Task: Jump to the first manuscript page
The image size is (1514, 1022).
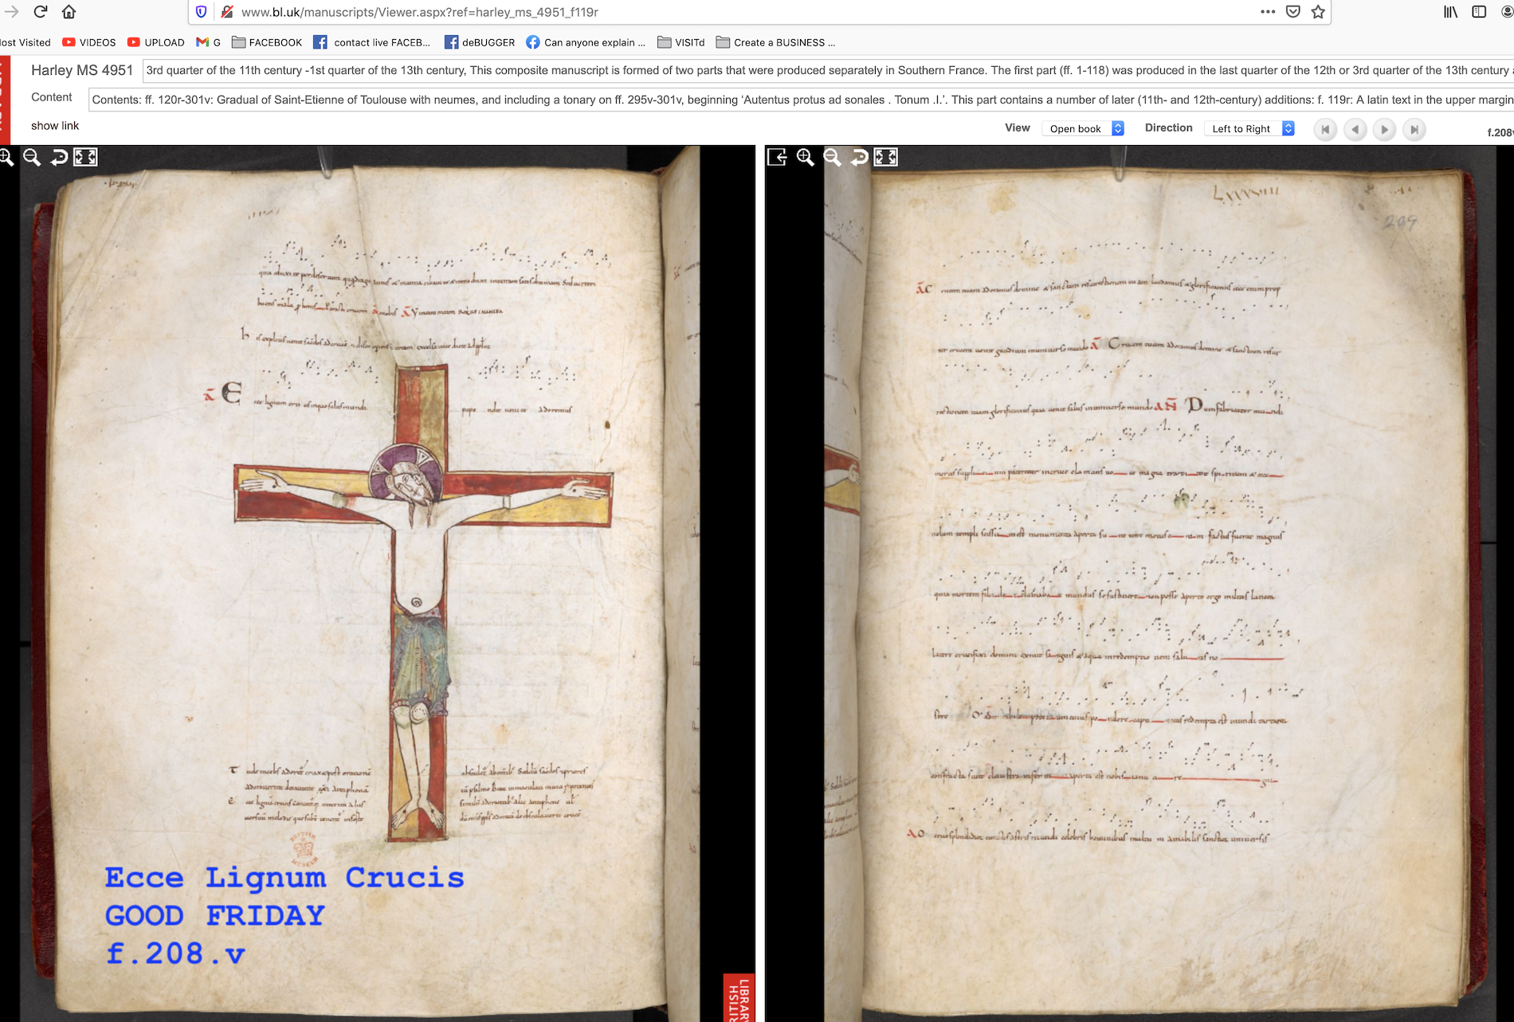Action: 1325,129
